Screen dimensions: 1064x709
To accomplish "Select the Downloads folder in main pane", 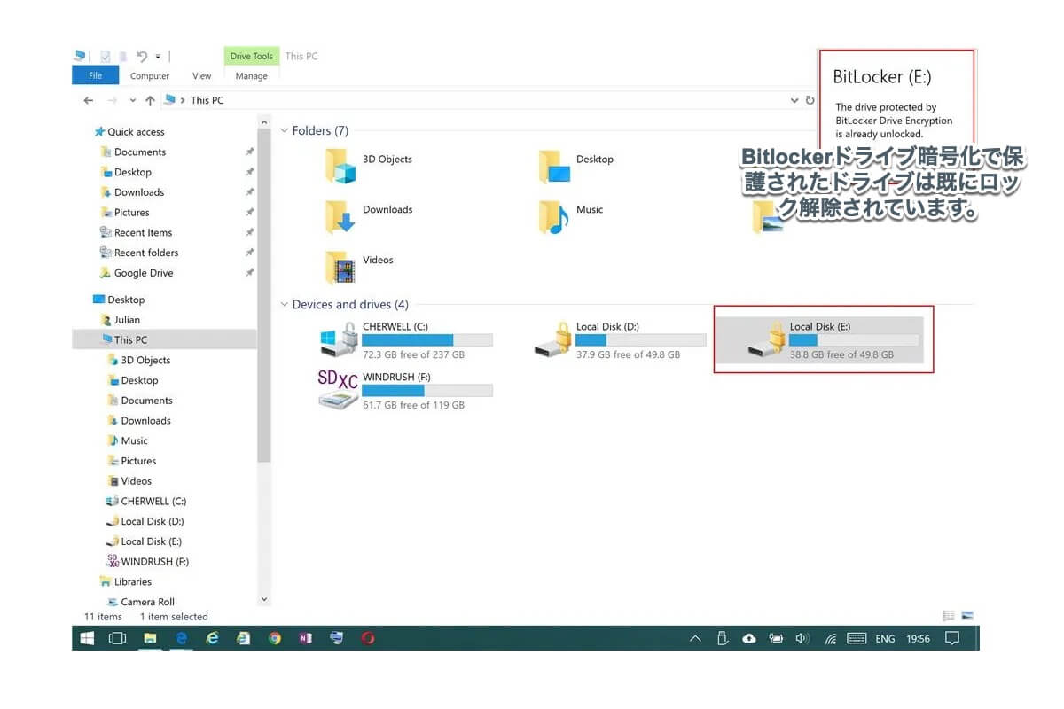I will coord(369,216).
